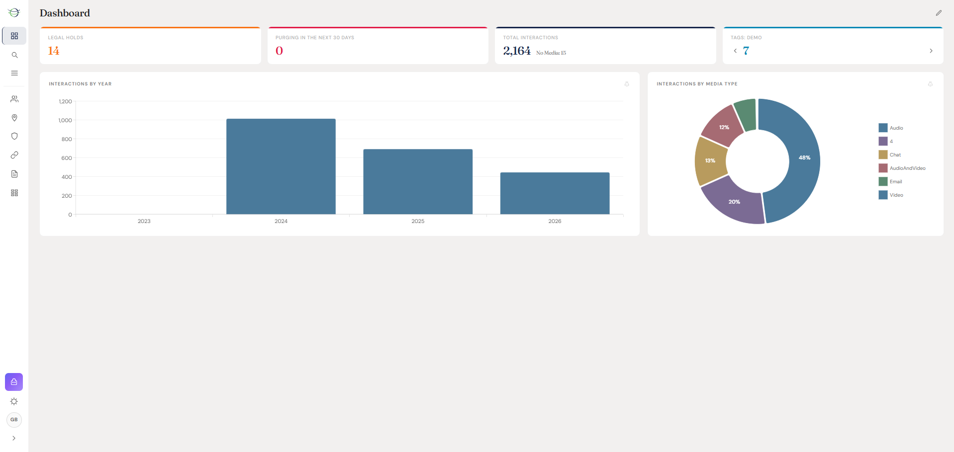The height and width of the screenshot is (452, 954).
Task: Toggle the Email legend entry
Action: coord(890,181)
